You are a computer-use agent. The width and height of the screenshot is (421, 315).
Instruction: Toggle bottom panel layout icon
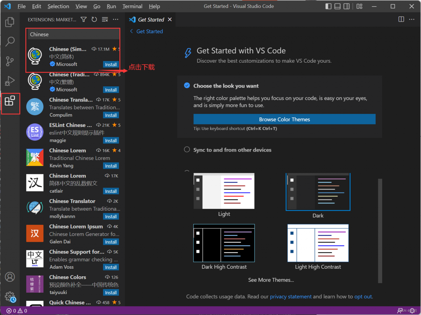[x=337, y=6]
